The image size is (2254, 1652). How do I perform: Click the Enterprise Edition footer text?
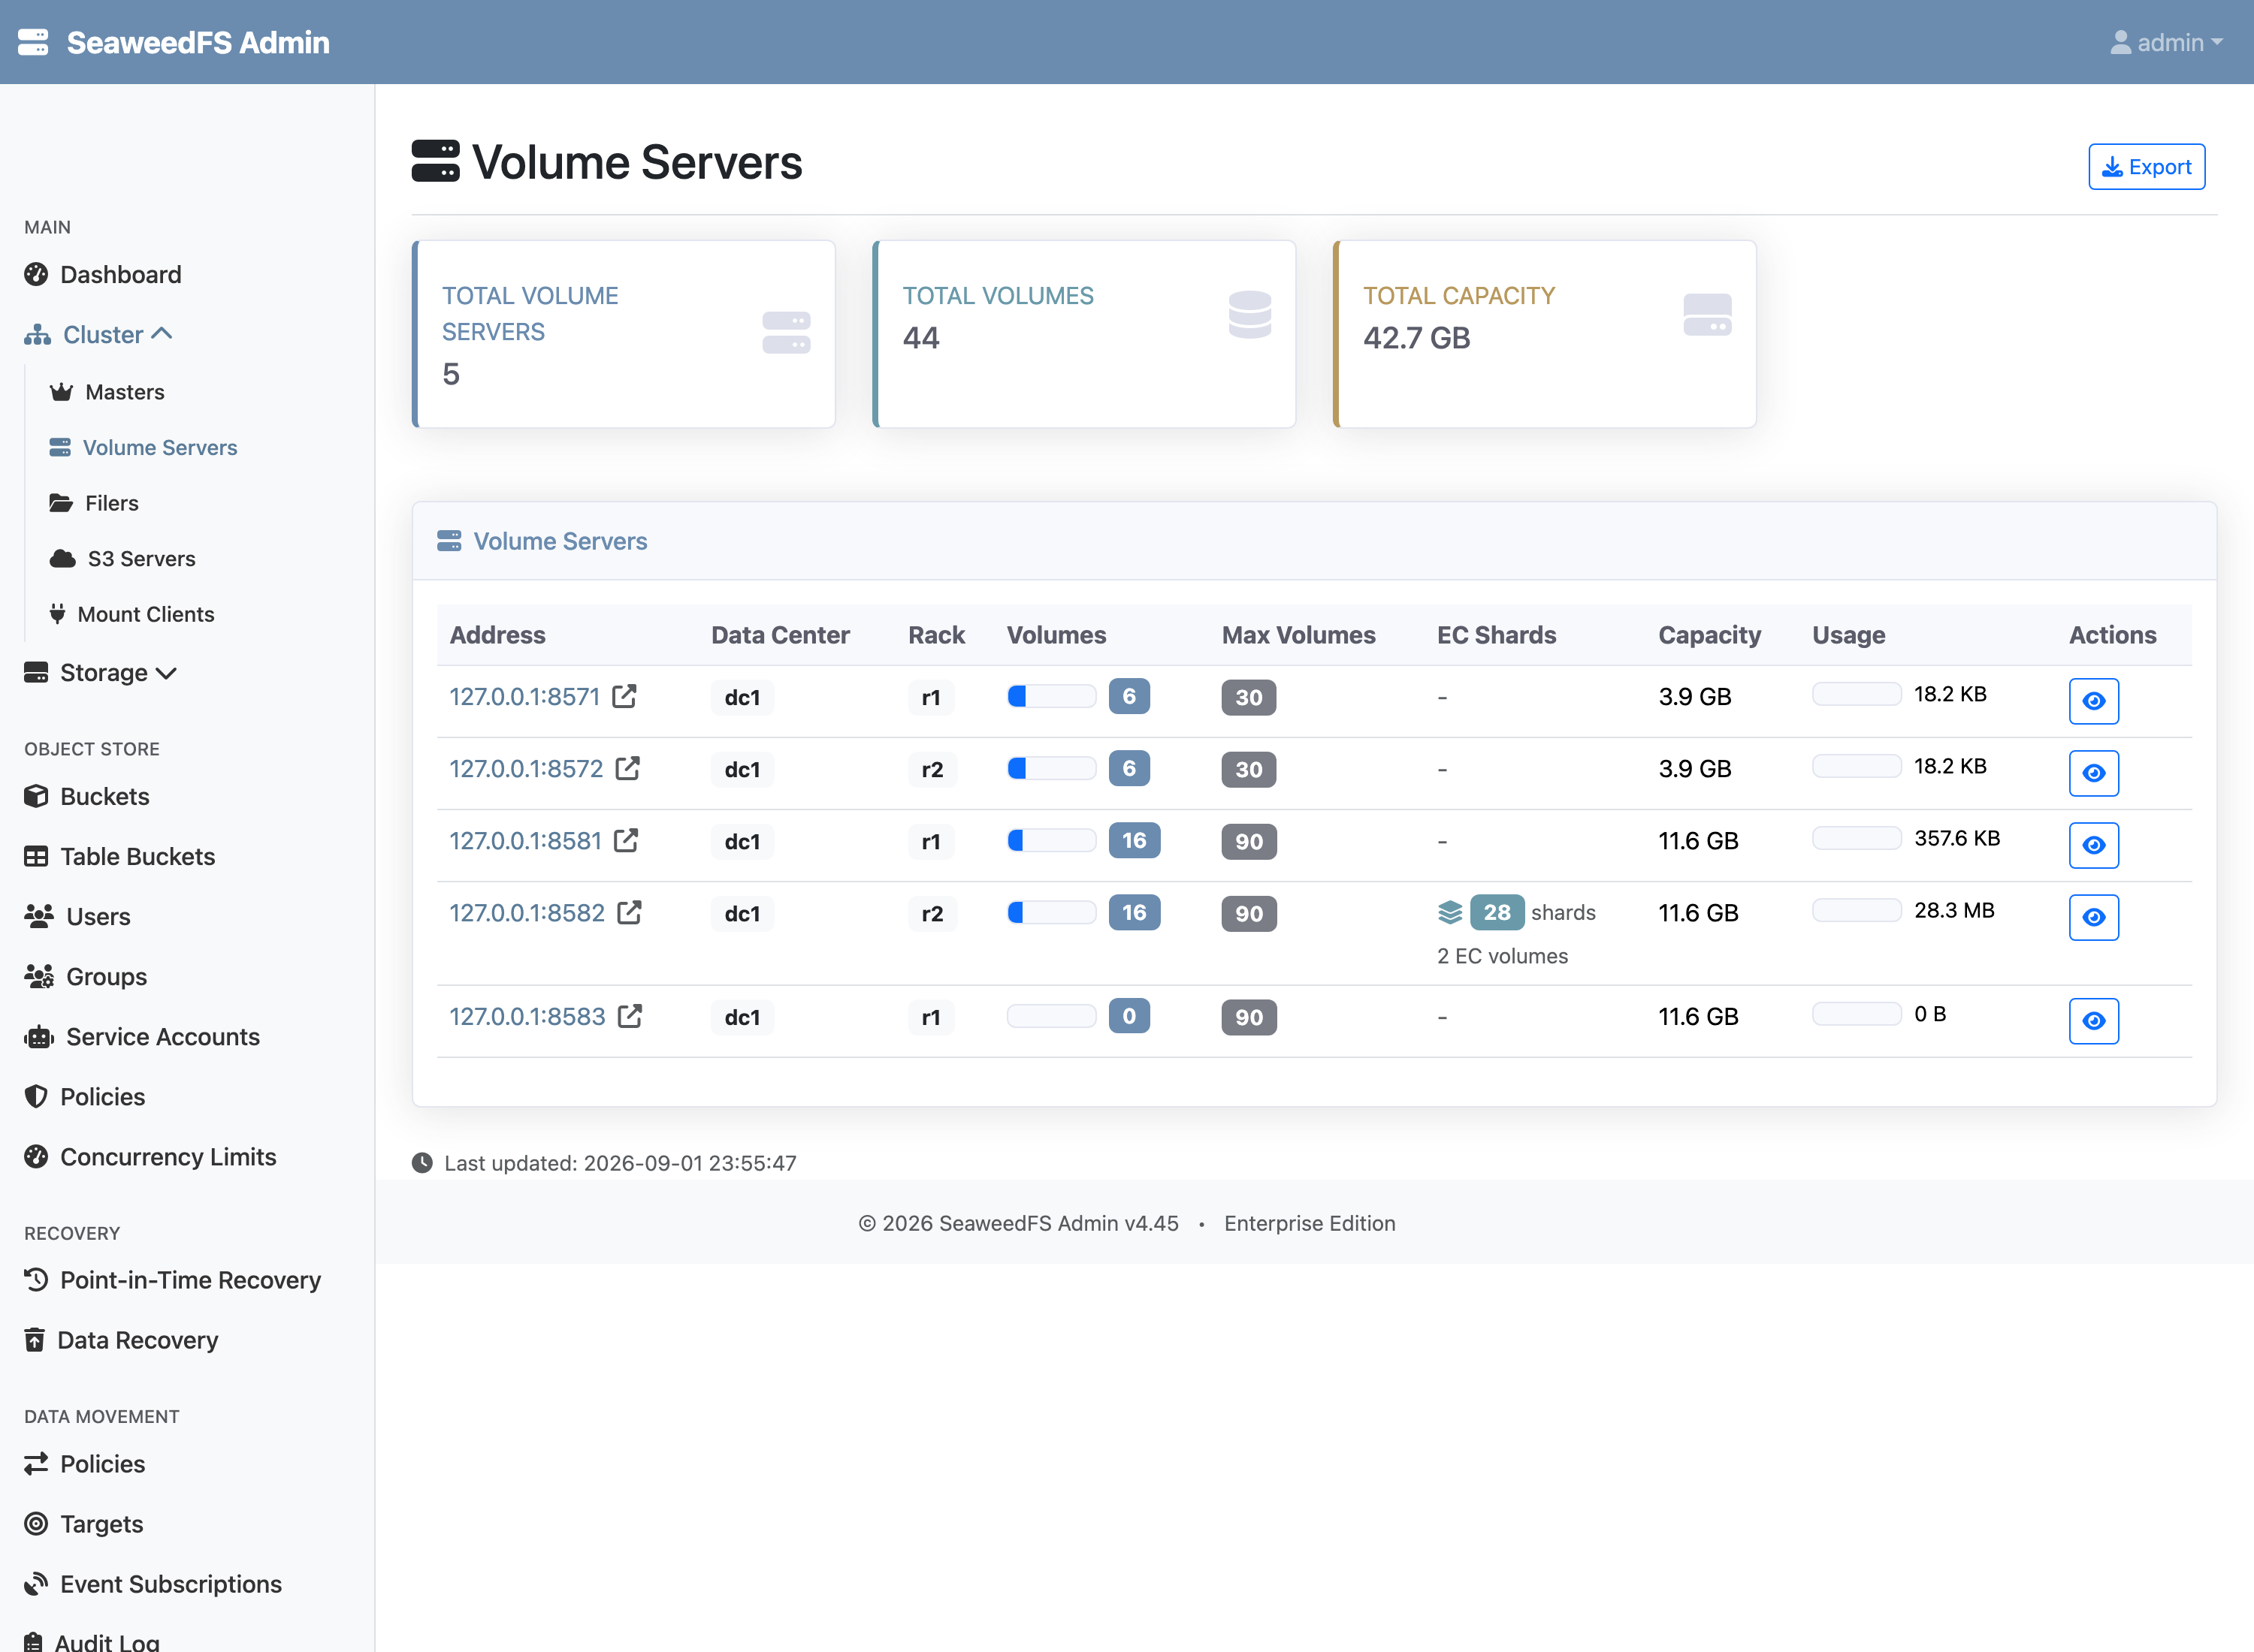click(x=1310, y=1223)
